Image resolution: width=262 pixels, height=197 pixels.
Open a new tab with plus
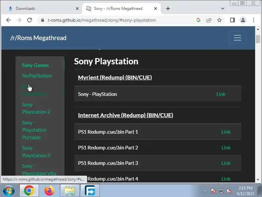click(168, 9)
